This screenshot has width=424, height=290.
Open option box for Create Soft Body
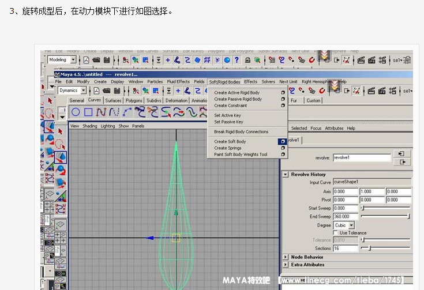pos(283,141)
